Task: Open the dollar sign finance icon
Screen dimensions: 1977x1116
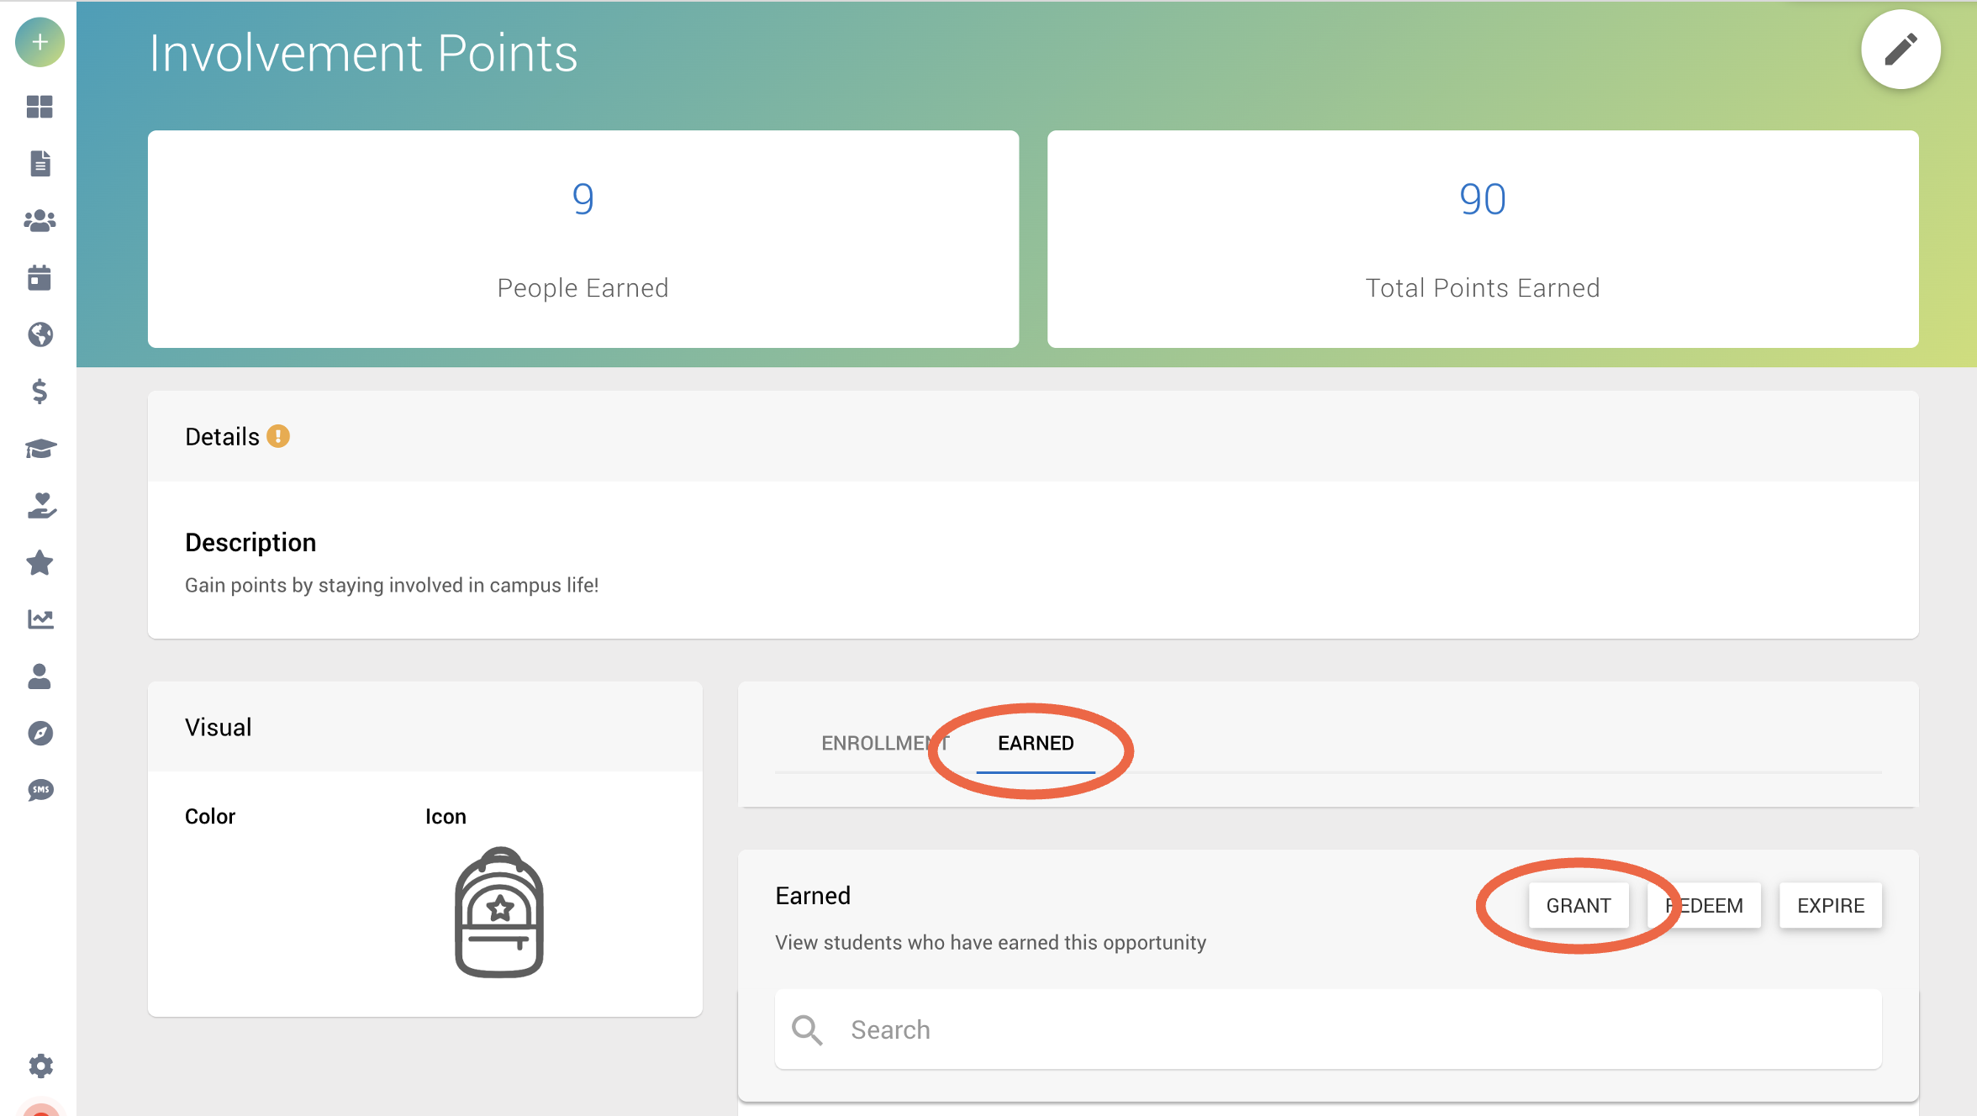Action: (x=40, y=391)
